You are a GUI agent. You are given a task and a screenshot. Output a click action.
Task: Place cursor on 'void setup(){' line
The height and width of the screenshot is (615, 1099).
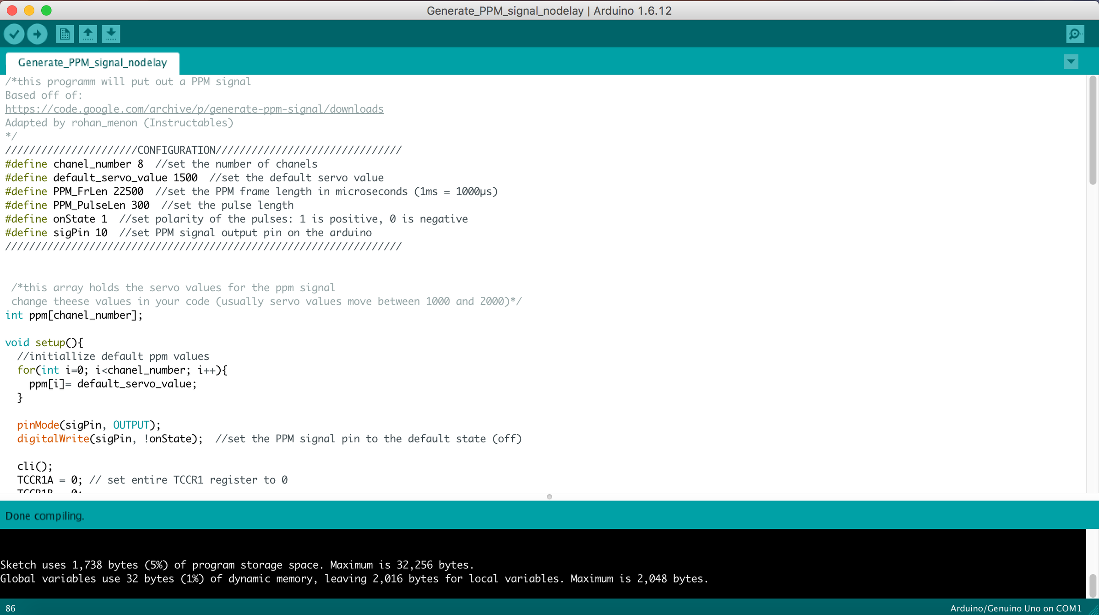[x=44, y=343]
